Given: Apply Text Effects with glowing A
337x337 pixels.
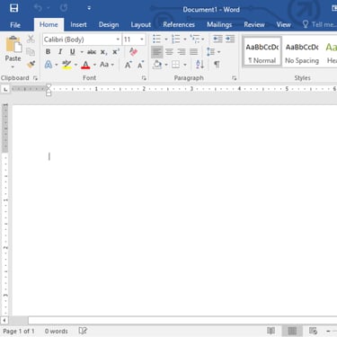Looking at the screenshot, I should [x=49, y=65].
